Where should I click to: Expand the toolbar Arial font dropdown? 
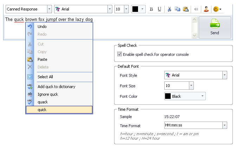110,9
